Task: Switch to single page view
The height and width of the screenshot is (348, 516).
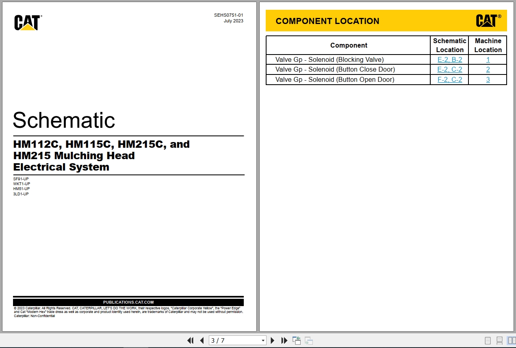Action: tap(488, 340)
